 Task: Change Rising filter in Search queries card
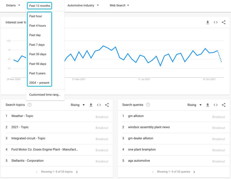(x=194, y=105)
